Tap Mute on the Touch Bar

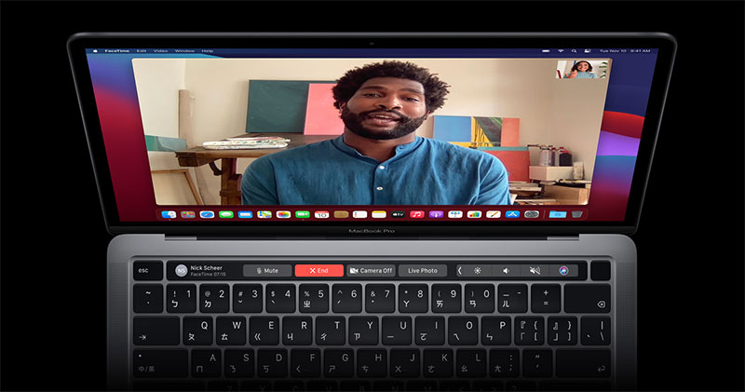tap(267, 270)
